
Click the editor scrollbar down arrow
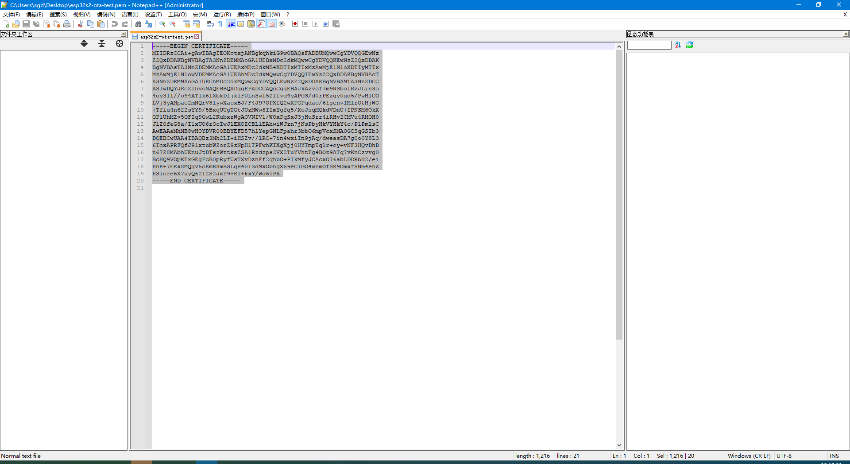point(619,445)
